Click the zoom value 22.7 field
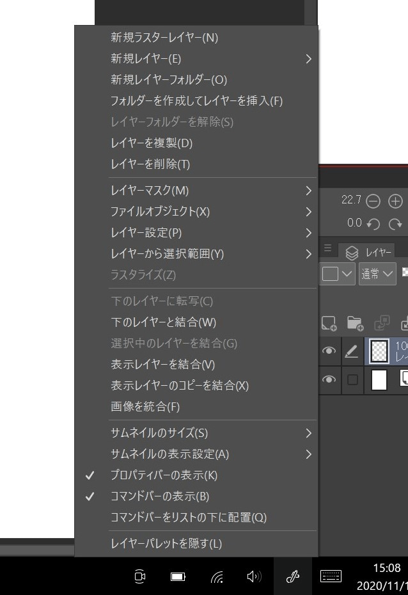 tap(351, 200)
